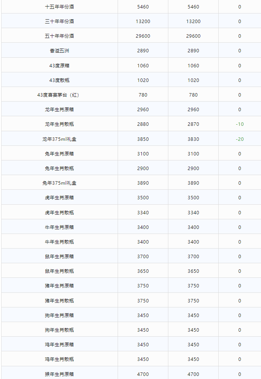This screenshot has width=261, height=379.
Task: Click the 0 change value for 43度喜宴茅台（红）
Action: 240,95
